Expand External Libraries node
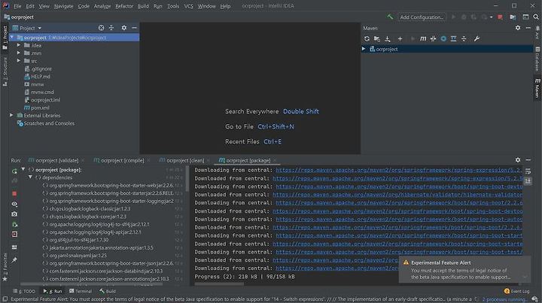 click(12, 115)
